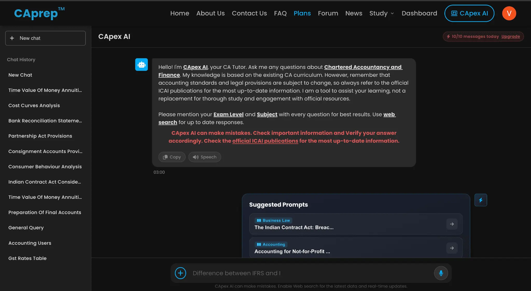Open the Accounting prompt arrow
The height and width of the screenshot is (291, 531).
452,248
